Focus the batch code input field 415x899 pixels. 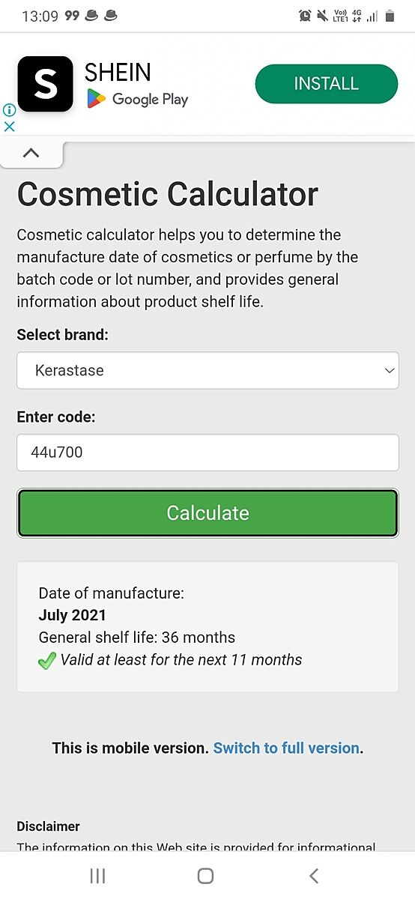point(207,452)
